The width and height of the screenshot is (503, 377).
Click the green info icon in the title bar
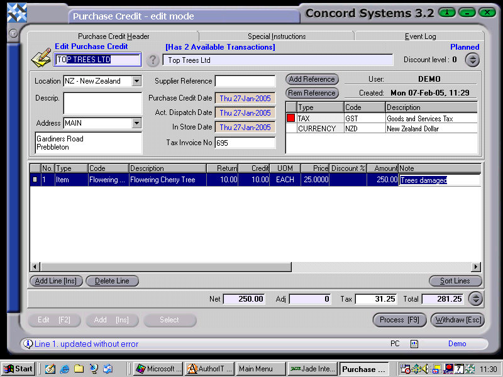click(448, 12)
